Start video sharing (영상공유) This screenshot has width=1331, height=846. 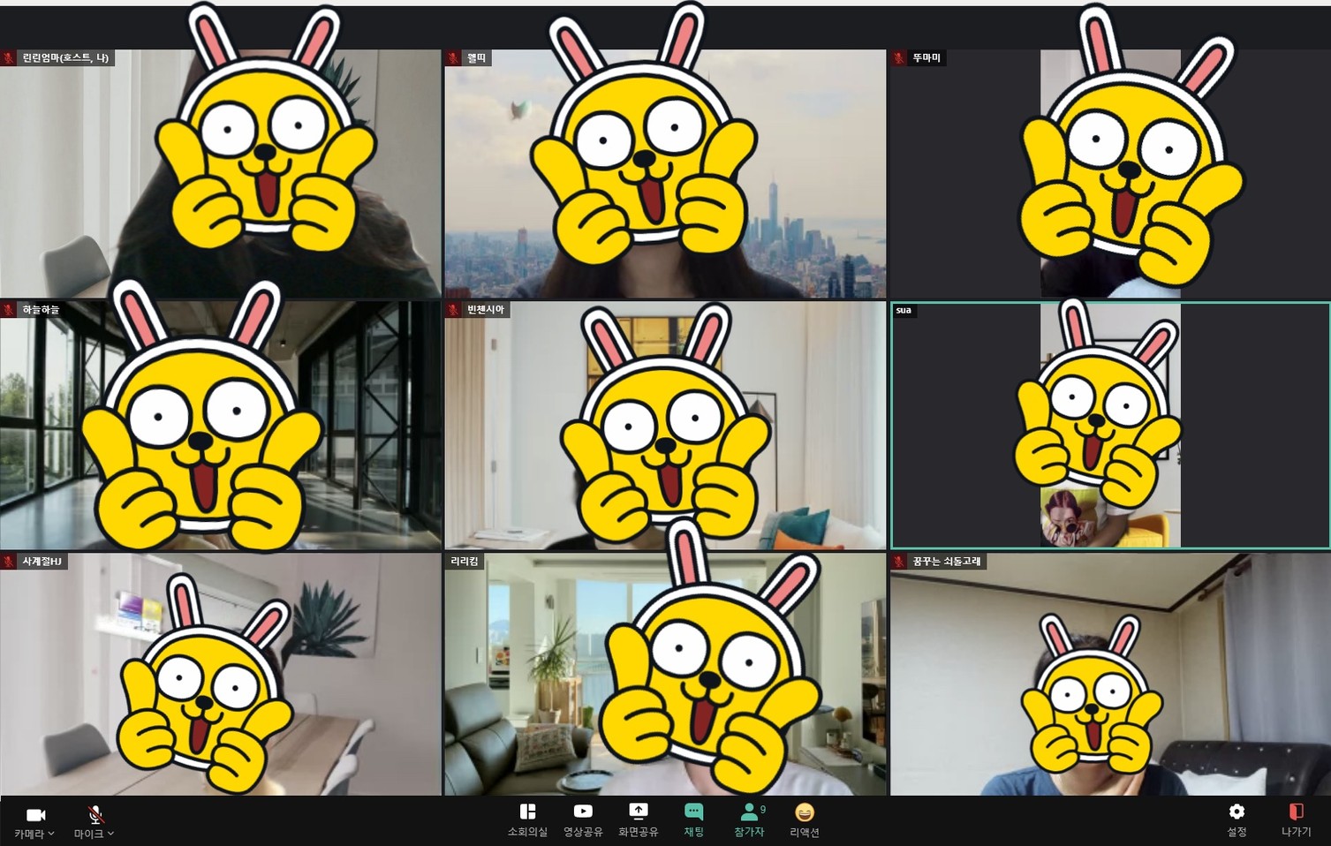[583, 820]
